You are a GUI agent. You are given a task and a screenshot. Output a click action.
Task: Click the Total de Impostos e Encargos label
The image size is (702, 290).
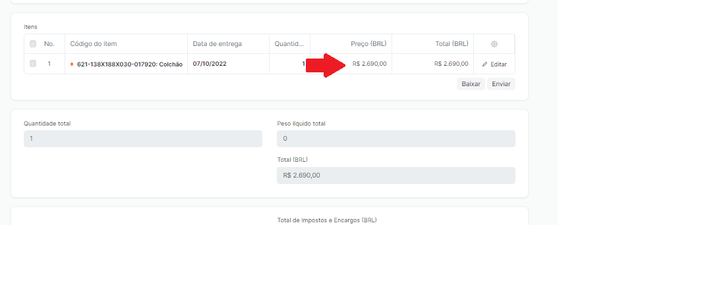(x=327, y=220)
